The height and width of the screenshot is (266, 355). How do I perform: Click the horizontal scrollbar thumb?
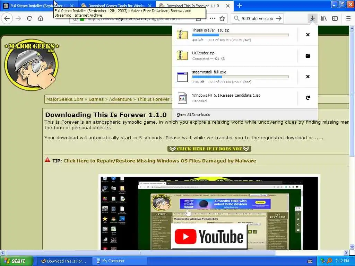(140, 252)
